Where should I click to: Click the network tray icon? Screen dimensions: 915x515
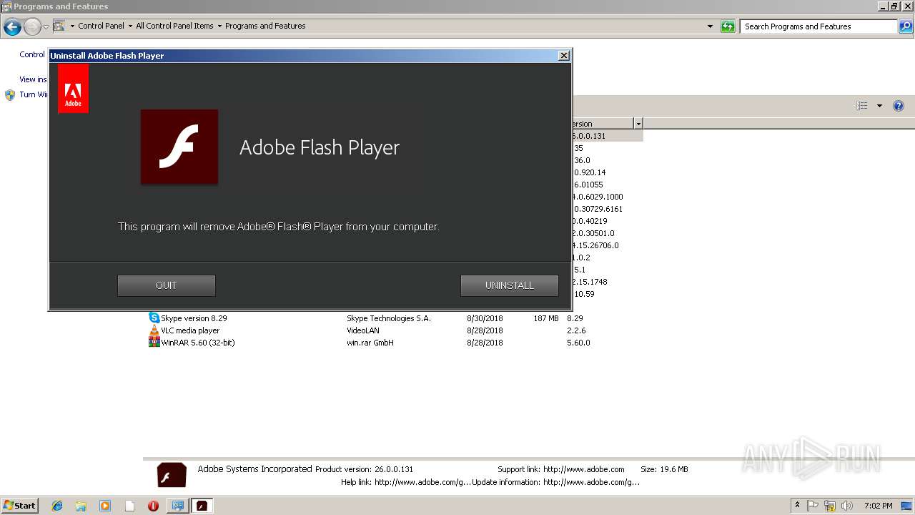(x=830, y=506)
